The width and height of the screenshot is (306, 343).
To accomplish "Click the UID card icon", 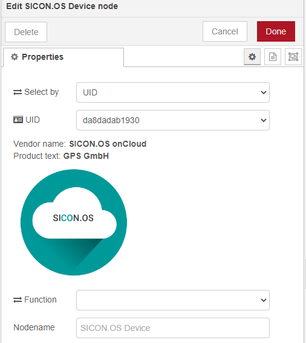I will tap(18, 120).
